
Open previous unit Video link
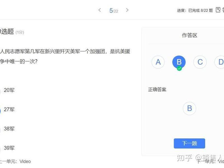15,162
